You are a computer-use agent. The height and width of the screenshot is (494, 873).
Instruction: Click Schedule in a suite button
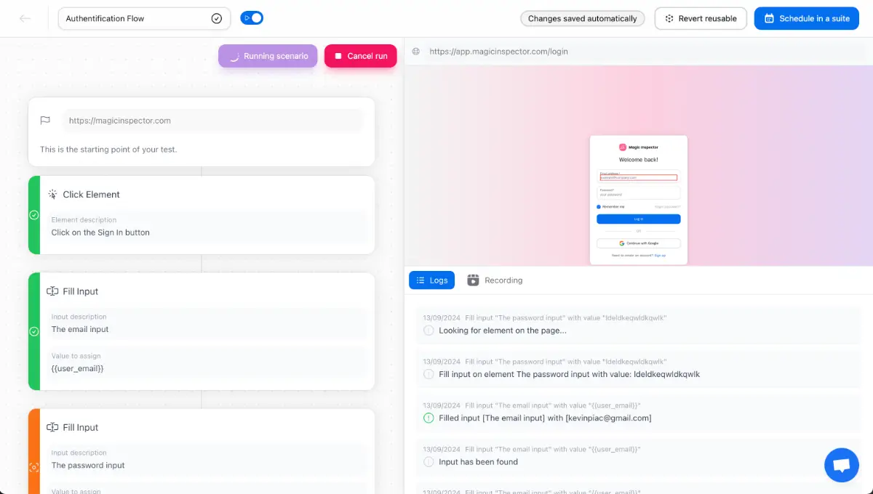tap(807, 18)
